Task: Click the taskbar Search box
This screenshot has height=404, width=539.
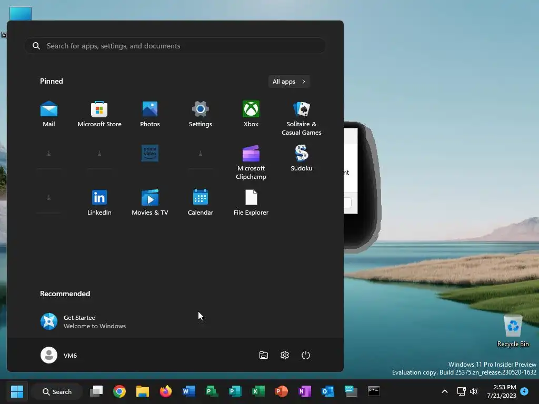Action: click(57, 391)
